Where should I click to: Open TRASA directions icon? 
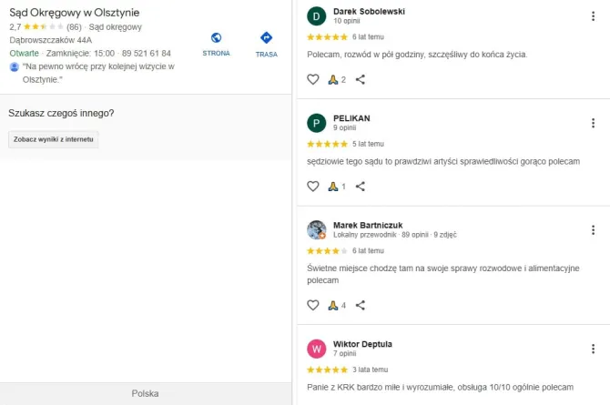266,38
